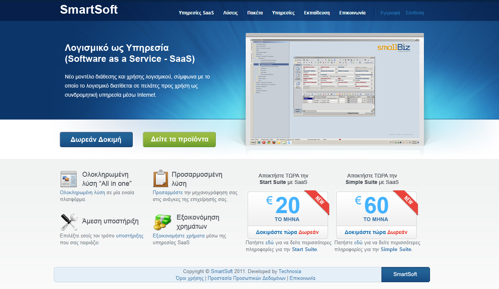Open the Simple Suite link below price
The height and width of the screenshot is (289, 499).
[396, 250]
